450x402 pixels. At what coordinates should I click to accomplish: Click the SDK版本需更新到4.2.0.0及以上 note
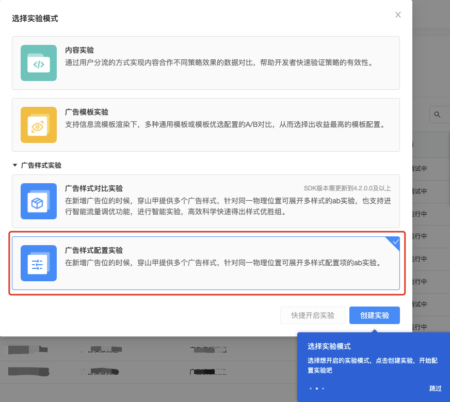[x=347, y=188]
